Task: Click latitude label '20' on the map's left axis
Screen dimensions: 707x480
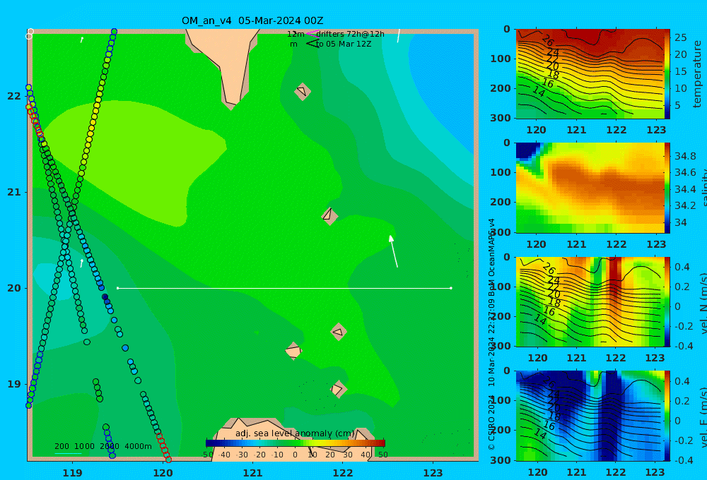Action: (14, 288)
